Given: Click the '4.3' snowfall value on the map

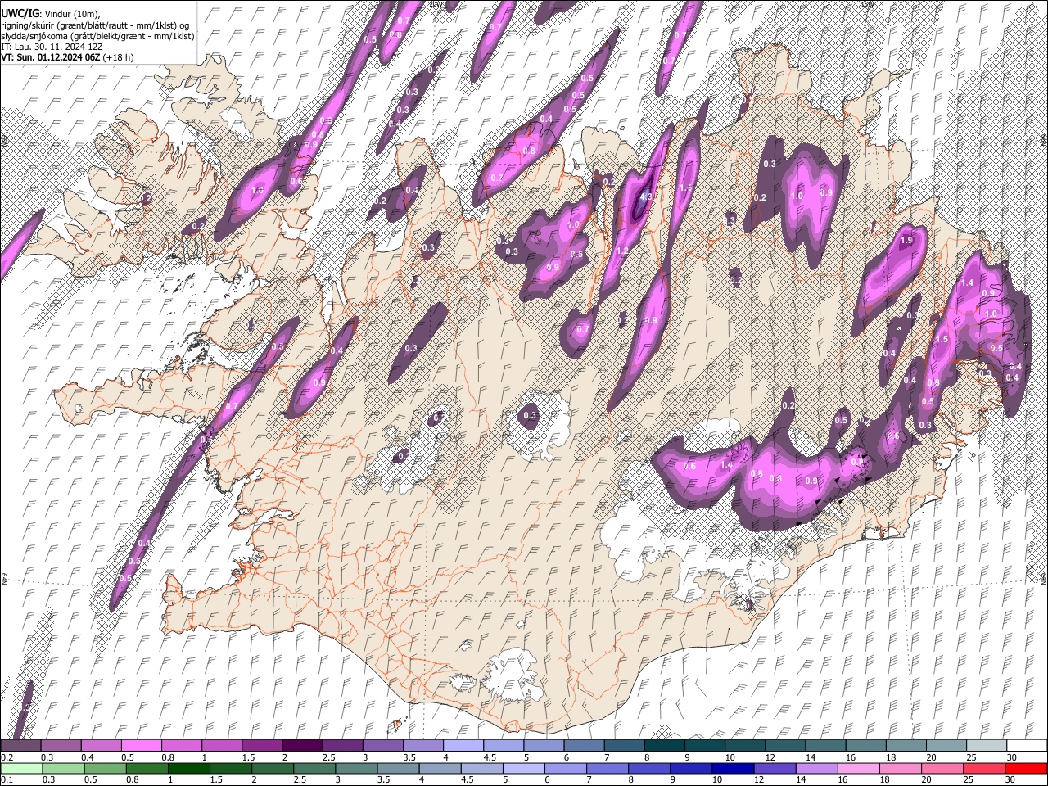Looking at the screenshot, I should click(x=645, y=196).
